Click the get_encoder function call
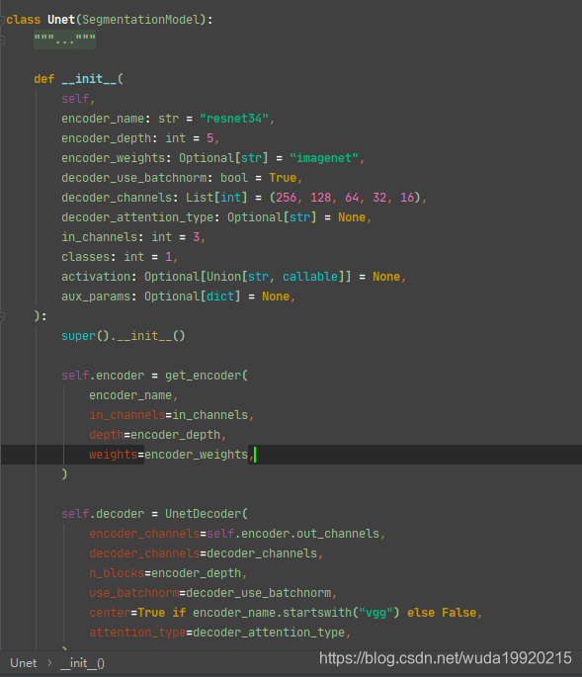 (x=203, y=376)
